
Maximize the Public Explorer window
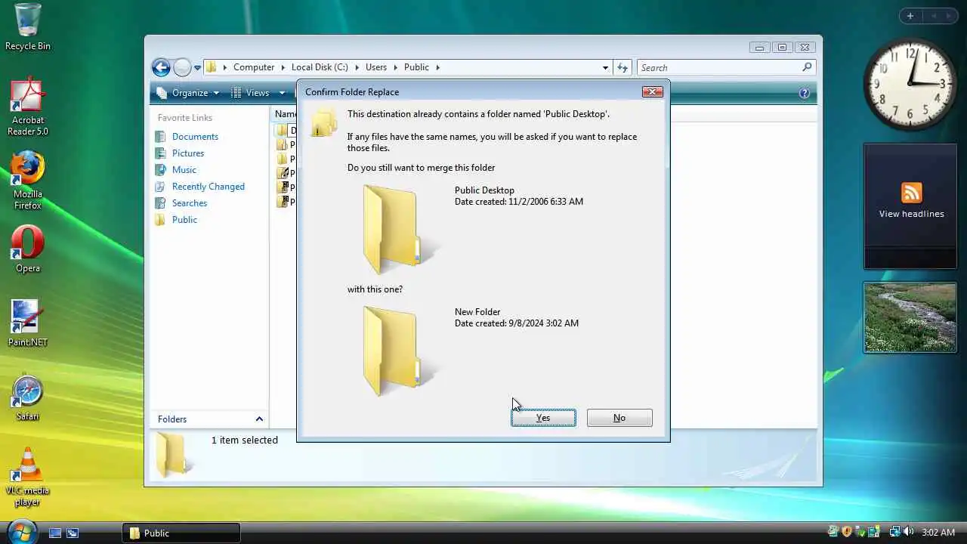click(x=782, y=47)
